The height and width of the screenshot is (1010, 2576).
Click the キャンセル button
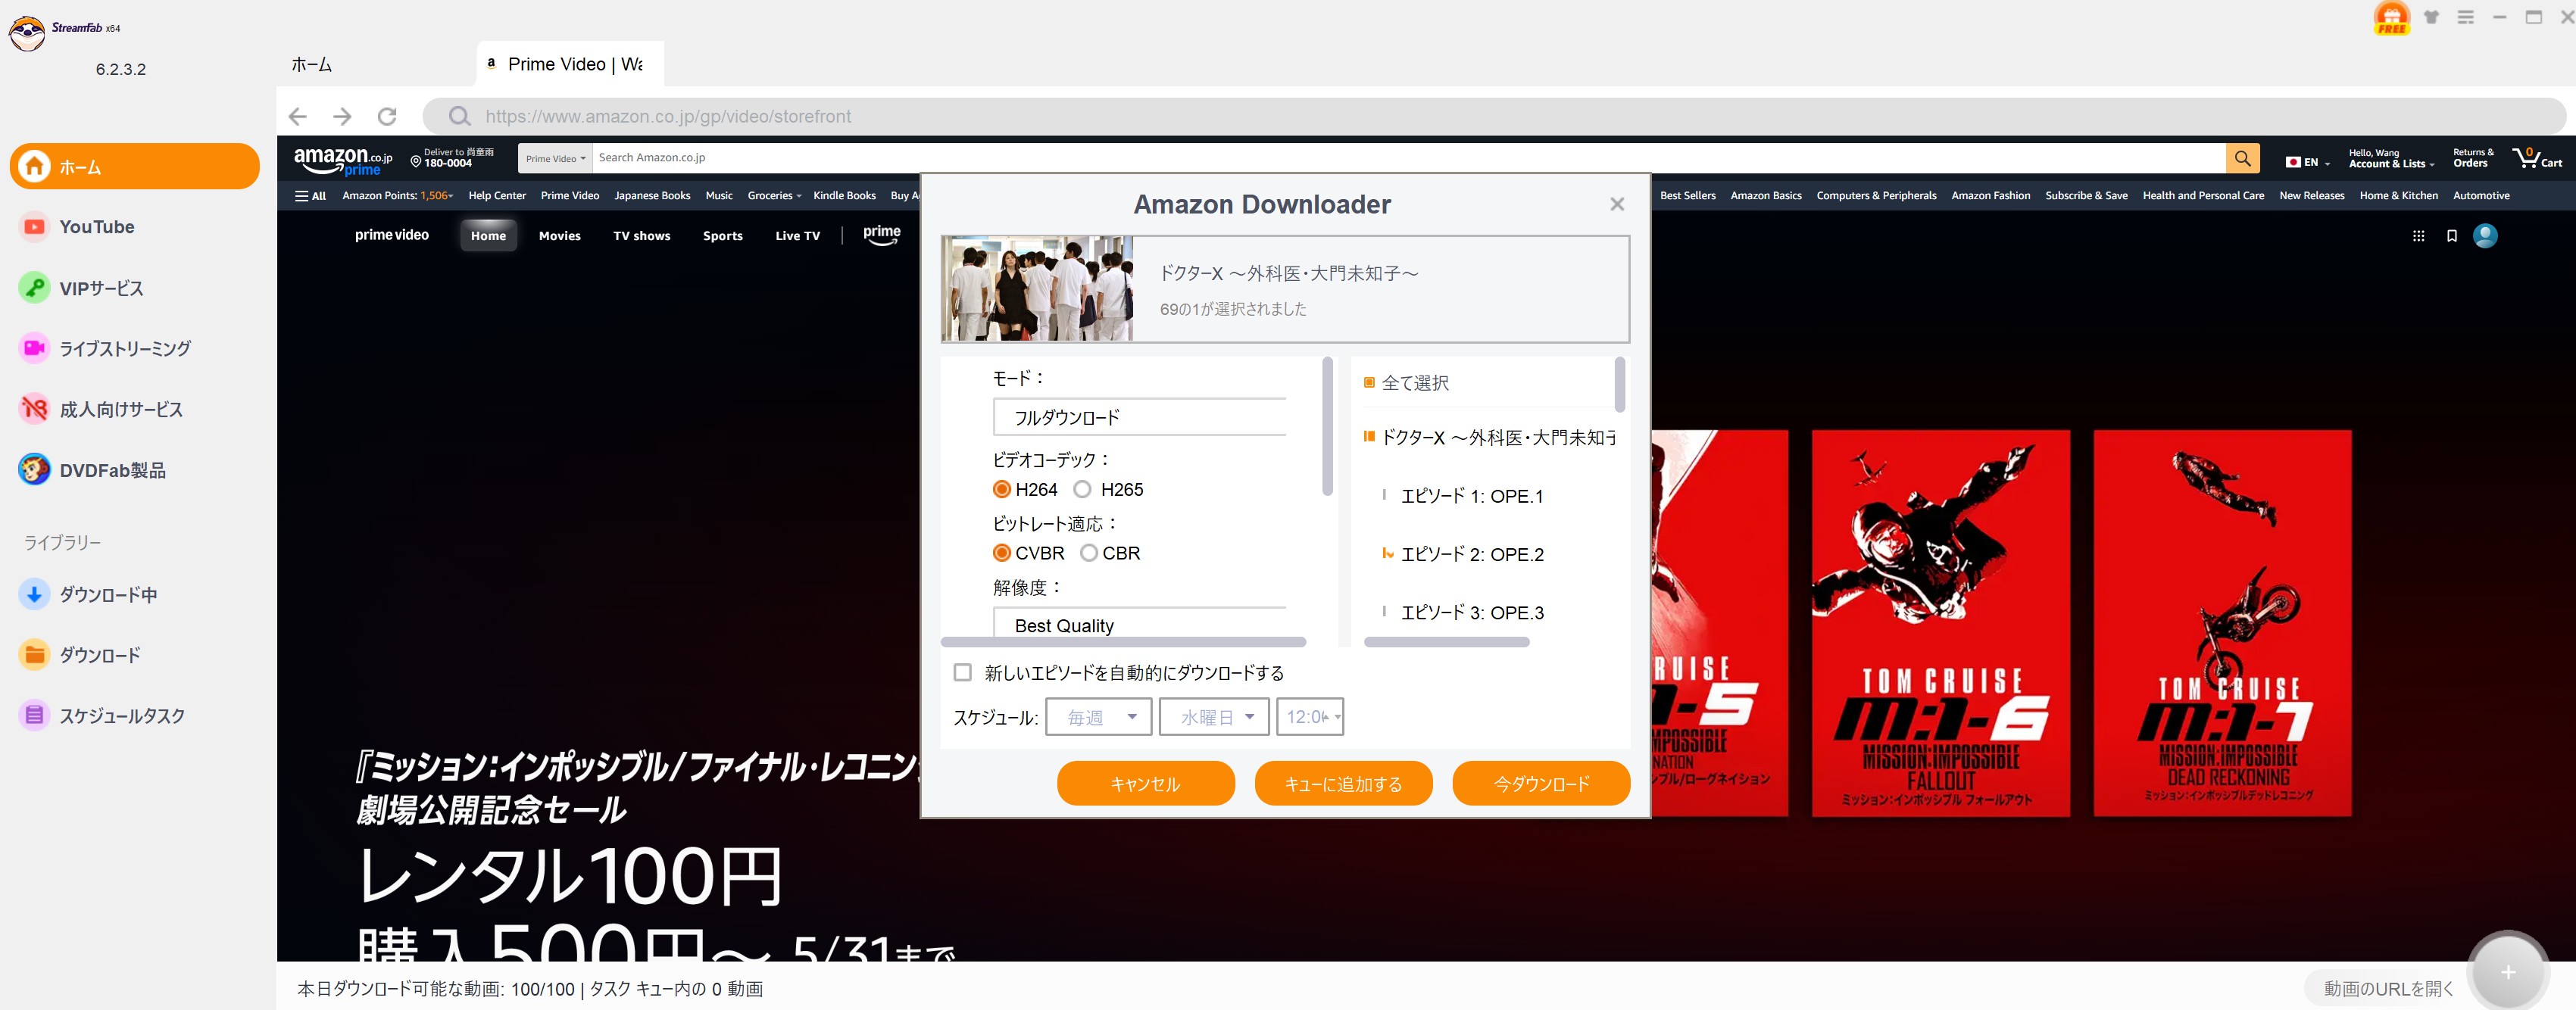[x=1145, y=783]
